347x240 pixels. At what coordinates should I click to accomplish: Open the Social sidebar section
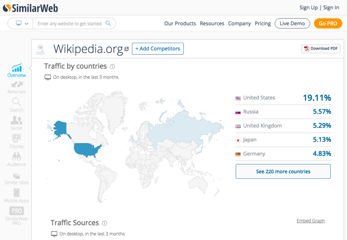16,123
